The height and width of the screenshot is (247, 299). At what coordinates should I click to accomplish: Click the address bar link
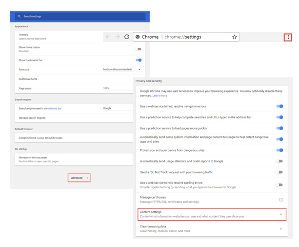55,108
